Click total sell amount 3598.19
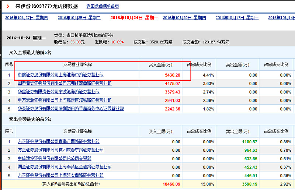The image size is (295, 190). tap(250, 184)
